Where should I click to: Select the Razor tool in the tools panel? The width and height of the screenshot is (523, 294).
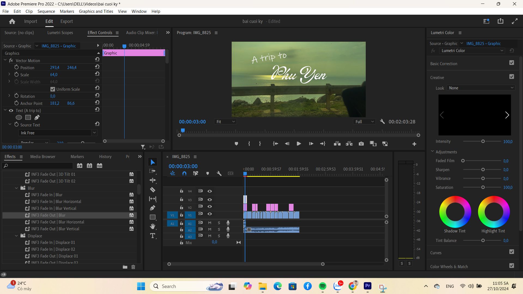coord(153,190)
